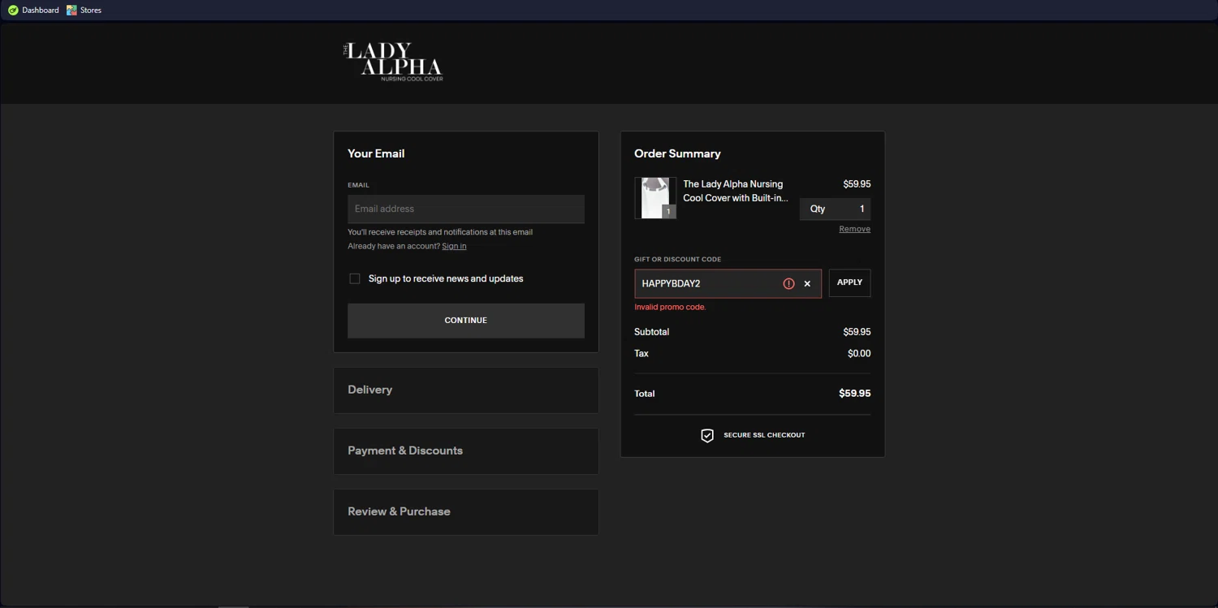Click the 'Order Summary' heading
Screen dimensions: 1218x608
(677, 153)
